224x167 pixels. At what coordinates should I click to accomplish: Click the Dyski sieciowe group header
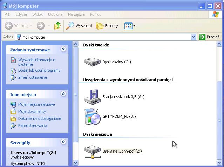(97, 134)
